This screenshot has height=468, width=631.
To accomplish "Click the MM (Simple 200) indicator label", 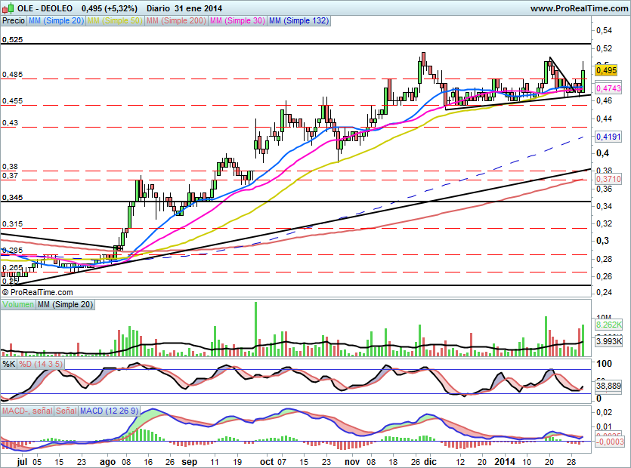I will click(x=174, y=21).
